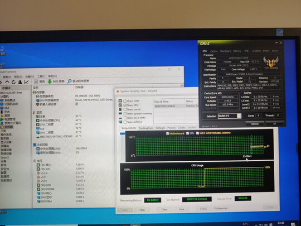
Task: Click the CPUID button in Stability Test
Action: point(203,209)
